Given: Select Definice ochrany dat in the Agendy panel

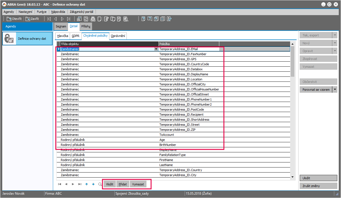Looking at the screenshot, I should pyautogui.click(x=27, y=39).
